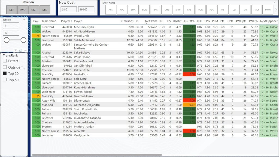Select the DEF position button
Viewport: 279px width, 157px height.
tap(11, 10)
